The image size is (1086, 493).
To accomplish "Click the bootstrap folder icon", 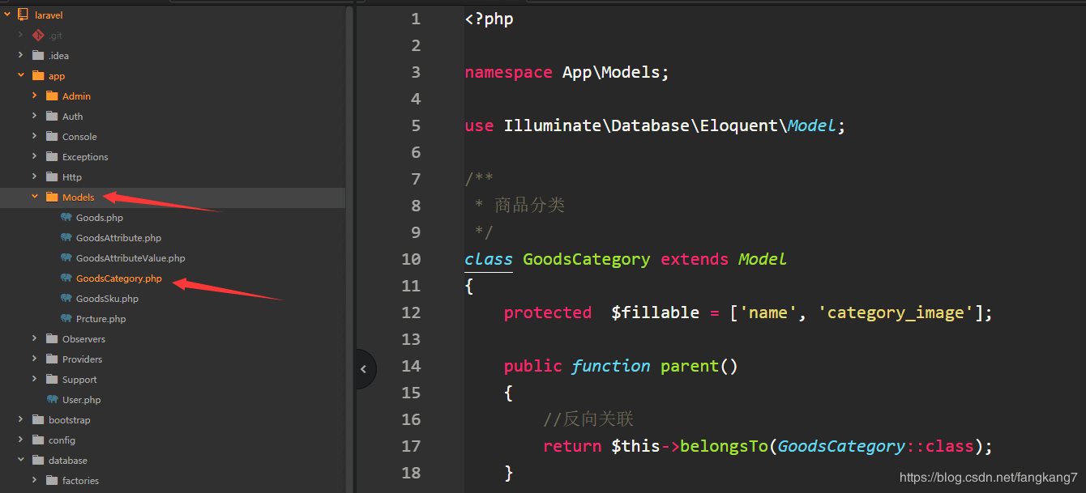I will [x=37, y=419].
